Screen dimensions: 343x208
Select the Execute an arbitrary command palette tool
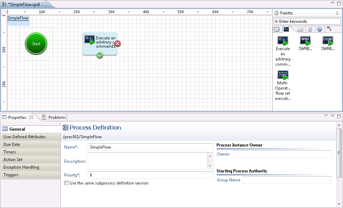pos(283,41)
